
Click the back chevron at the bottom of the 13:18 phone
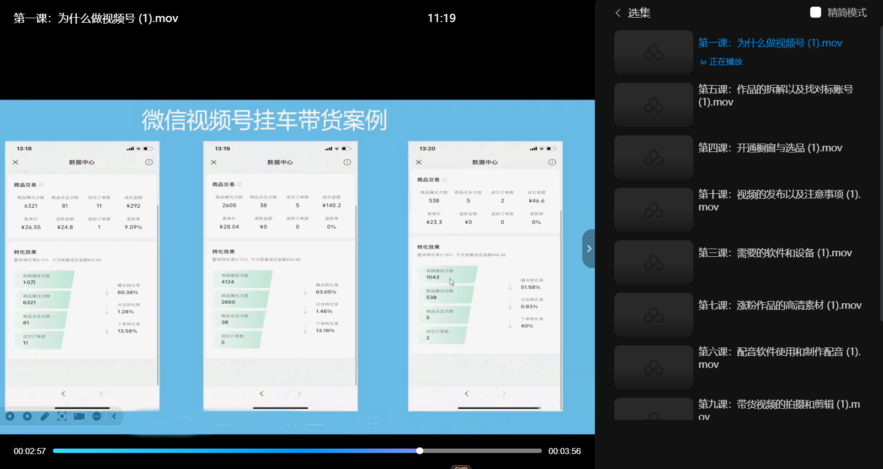click(x=63, y=393)
